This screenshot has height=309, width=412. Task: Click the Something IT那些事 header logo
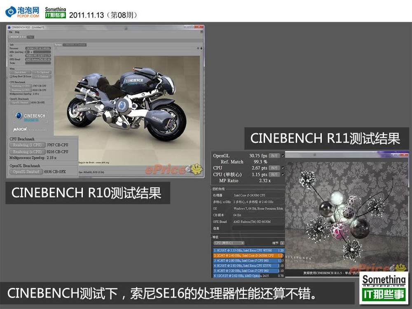pyautogui.click(x=56, y=12)
